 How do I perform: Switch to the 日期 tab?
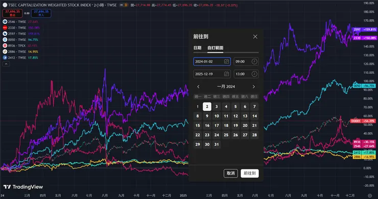click(198, 47)
